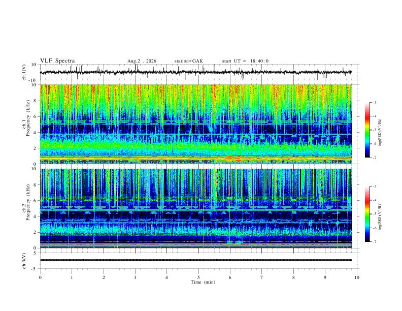Click the 9 minute tick on time axis
The image size is (402, 311).
pyautogui.click(x=325, y=277)
